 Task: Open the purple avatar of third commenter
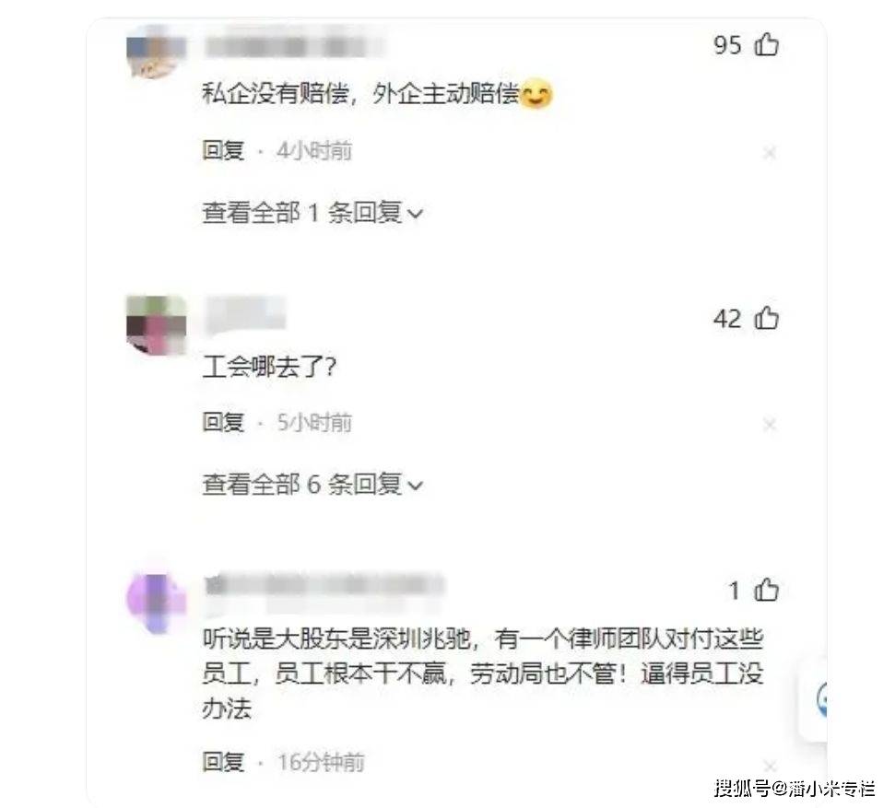pos(156,603)
